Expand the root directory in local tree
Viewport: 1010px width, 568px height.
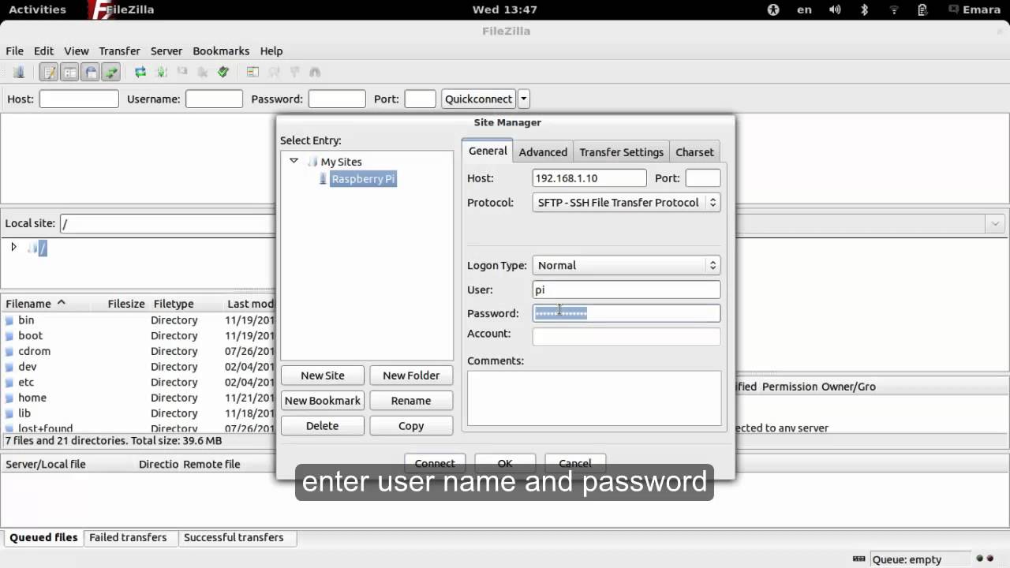pyautogui.click(x=13, y=248)
